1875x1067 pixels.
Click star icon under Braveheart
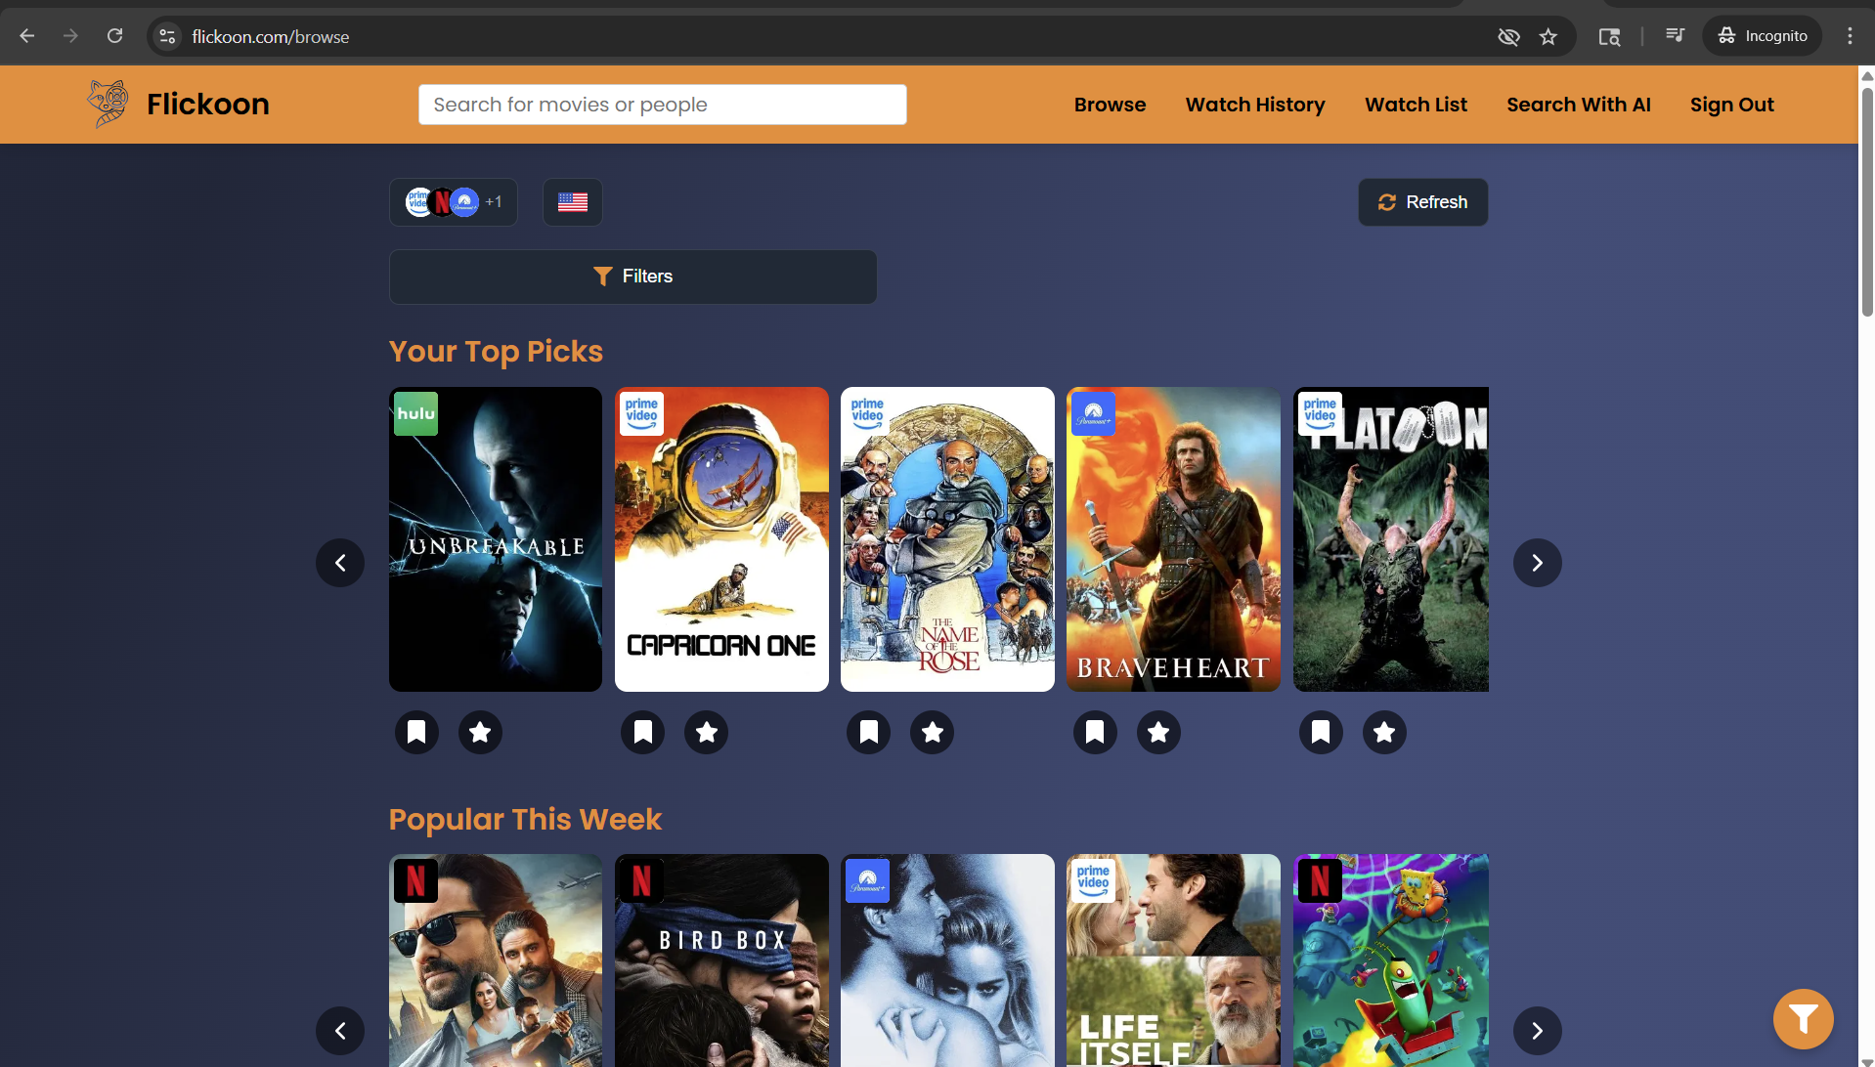point(1158,732)
